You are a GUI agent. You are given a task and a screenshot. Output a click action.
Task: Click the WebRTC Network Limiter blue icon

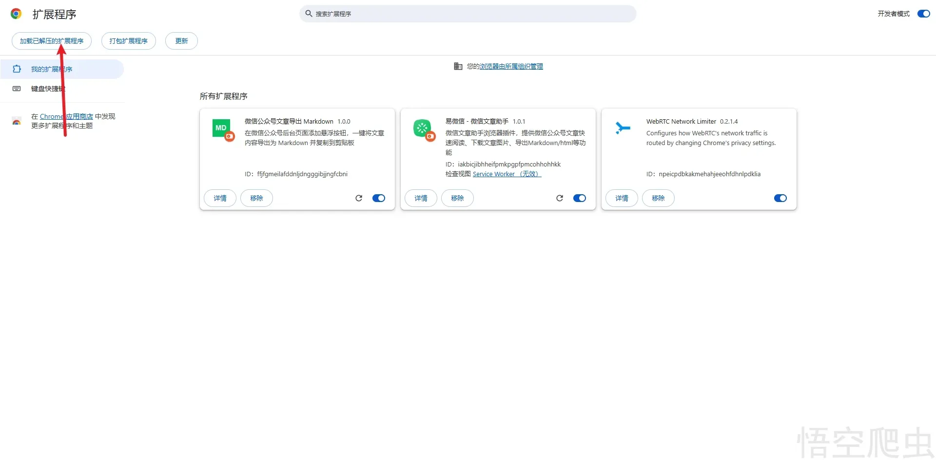tap(623, 128)
